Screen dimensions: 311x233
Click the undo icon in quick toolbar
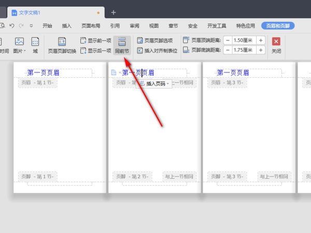coord(12,26)
